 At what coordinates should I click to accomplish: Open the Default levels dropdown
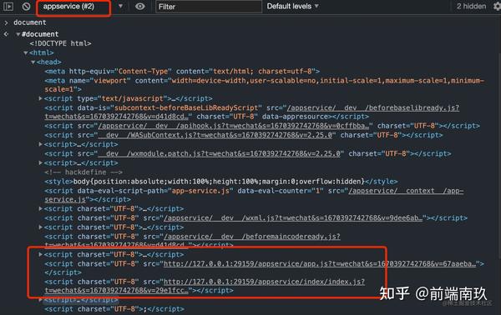[x=293, y=7]
